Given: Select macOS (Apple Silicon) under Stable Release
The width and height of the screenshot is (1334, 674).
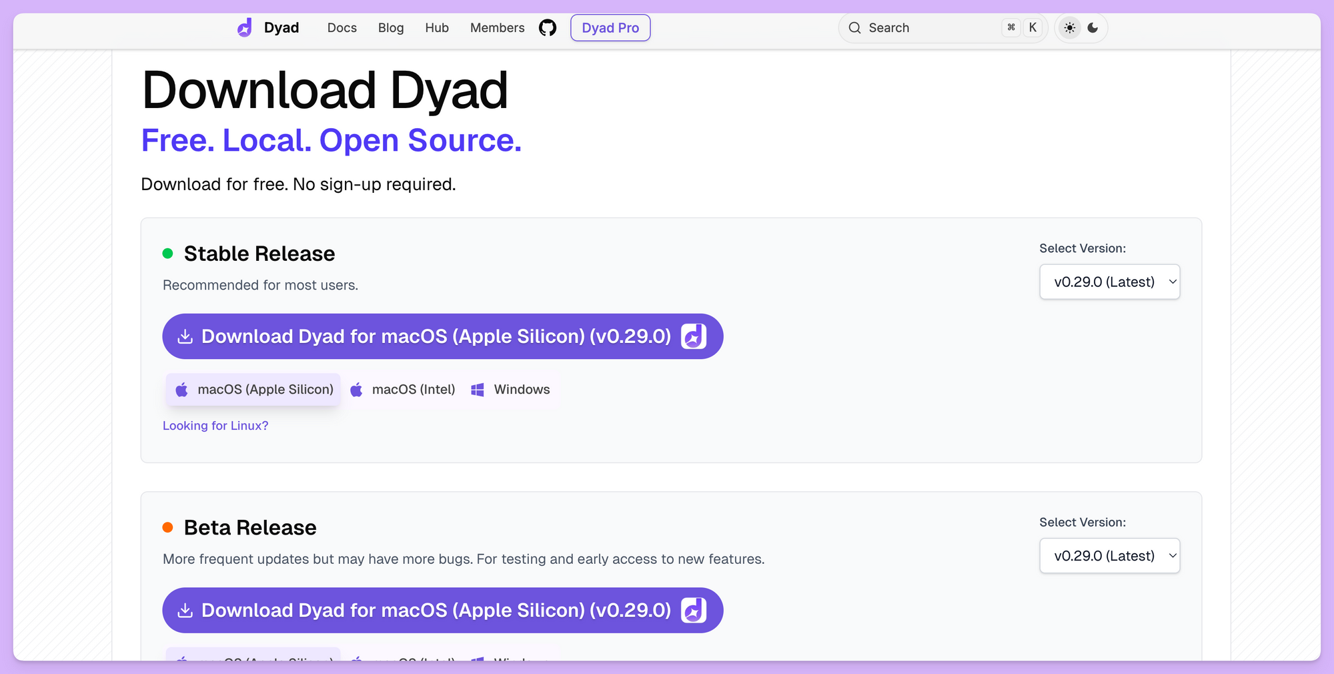Looking at the screenshot, I should tap(253, 390).
